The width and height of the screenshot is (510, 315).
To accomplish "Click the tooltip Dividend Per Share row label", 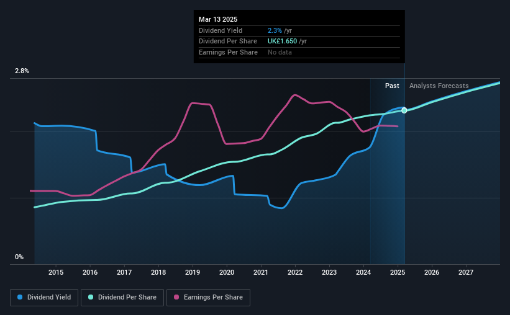I will (228, 42).
